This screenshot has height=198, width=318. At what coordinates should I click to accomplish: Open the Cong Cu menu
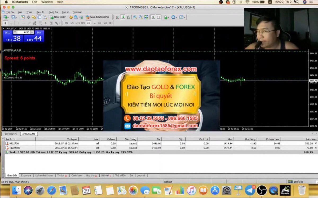click(53, 12)
